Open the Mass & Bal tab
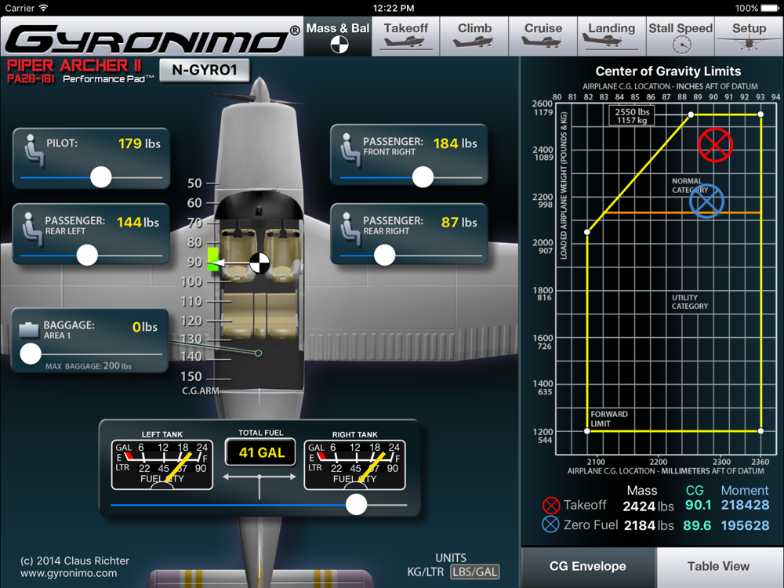The image size is (784, 588). tap(338, 36)
